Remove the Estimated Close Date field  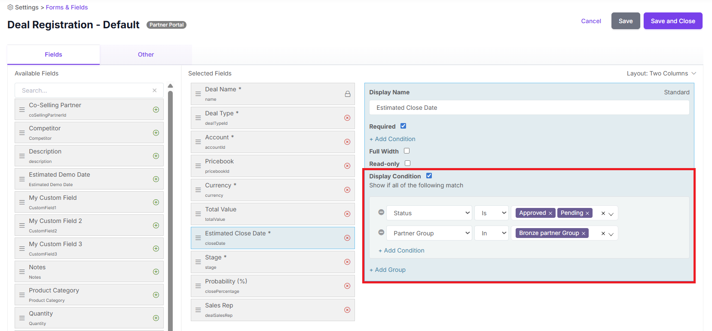347,238
